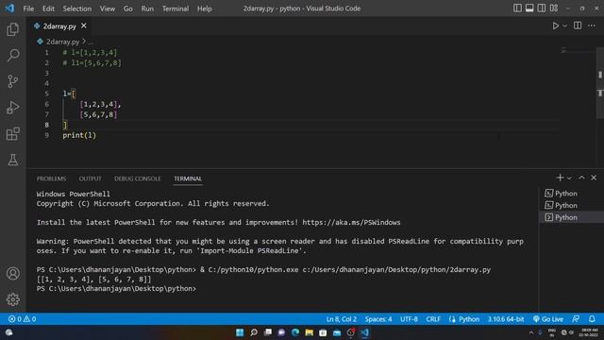Image resolution: width=604 pixels, height=340 pixels.
Task: Click Ln 8, Col 2 in status bar
Action: click(x=342, y=319)
